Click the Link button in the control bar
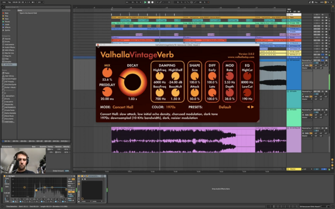Screen dimensions: 335x209 (4, 2)
